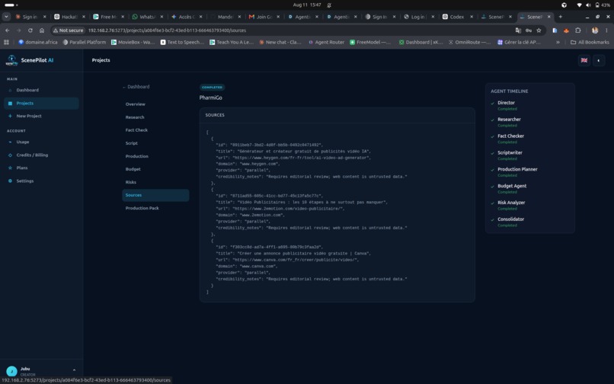Screen dimensions: 614x384
Task: Click the Jubu user avatar
Action: (11, 371)
